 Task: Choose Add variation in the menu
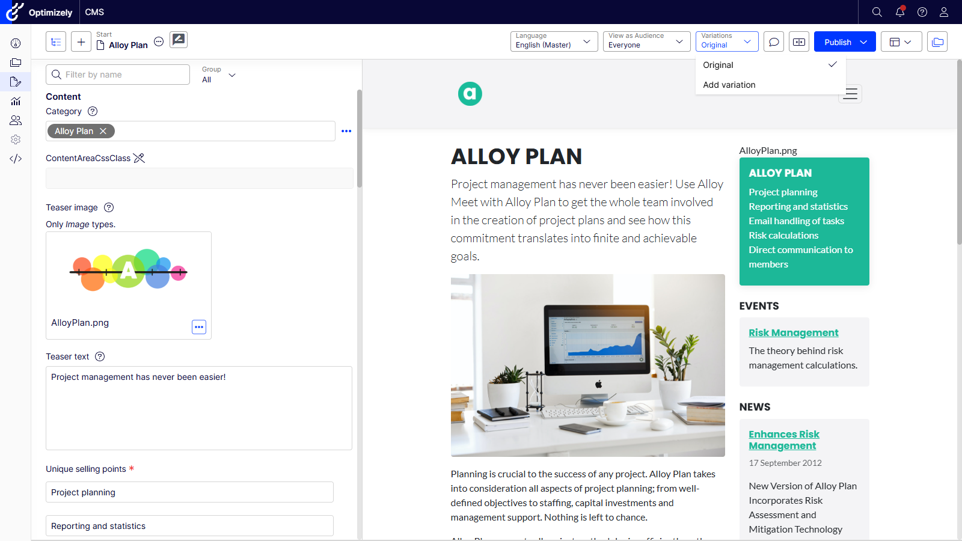[771, 85]
